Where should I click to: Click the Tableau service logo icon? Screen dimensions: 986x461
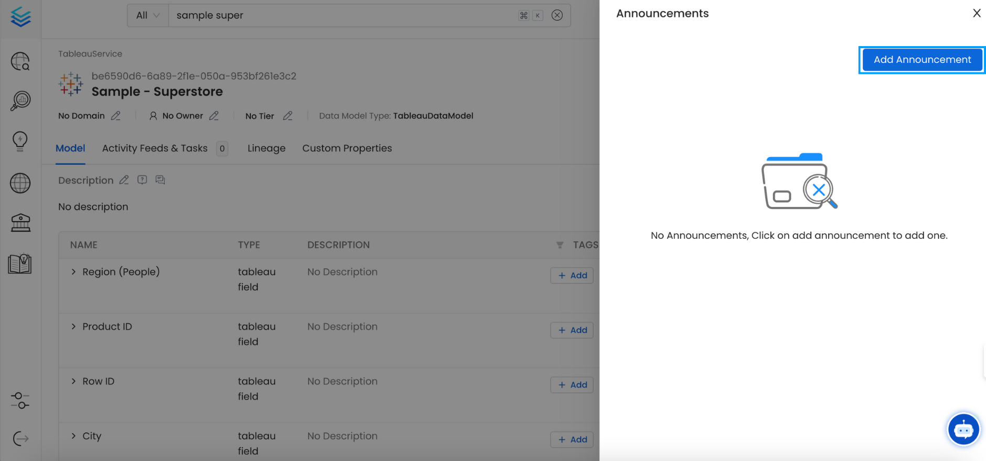pos(70,84)
